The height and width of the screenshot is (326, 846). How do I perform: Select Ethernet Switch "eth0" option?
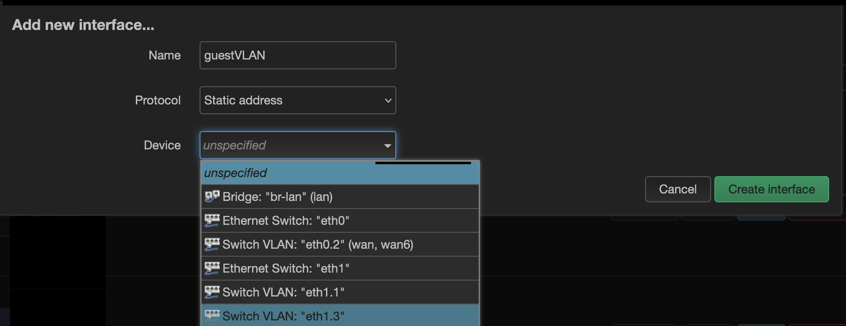340,221
